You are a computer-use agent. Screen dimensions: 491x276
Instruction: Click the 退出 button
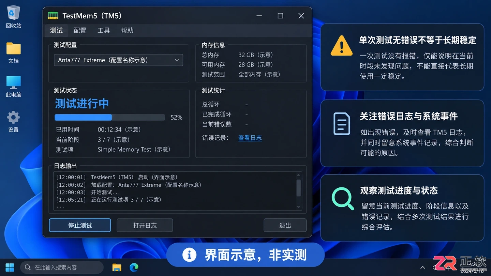point(285,225)
